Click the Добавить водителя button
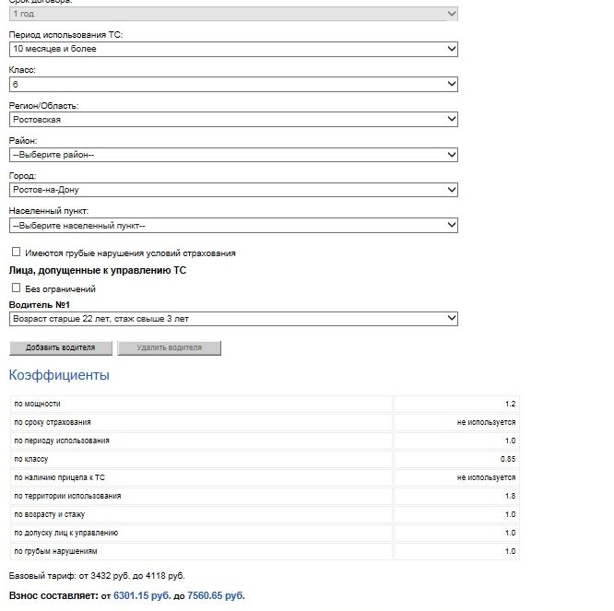Image resolution: width=614 pixels, height=611 pixels. coord(61,347)
